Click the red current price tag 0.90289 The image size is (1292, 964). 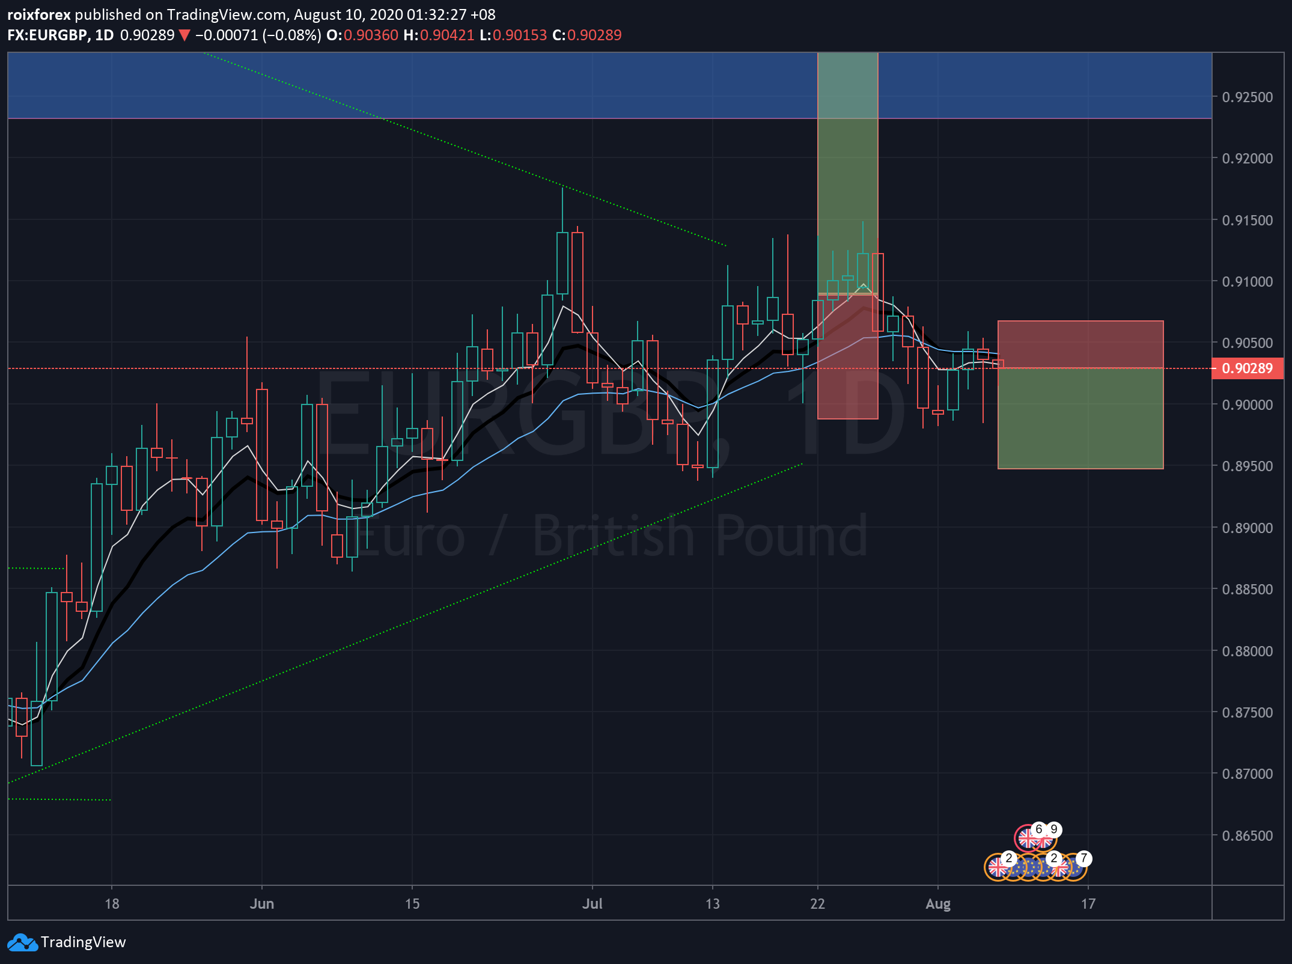pos(1248,368)
